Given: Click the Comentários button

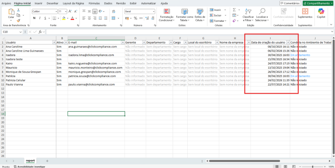Looking at the screenshot, I should click(x=290, y=3).
